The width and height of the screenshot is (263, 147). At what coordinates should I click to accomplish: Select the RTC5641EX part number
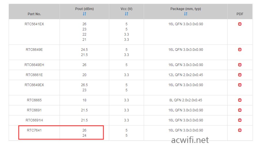click(x=34, y=24)
